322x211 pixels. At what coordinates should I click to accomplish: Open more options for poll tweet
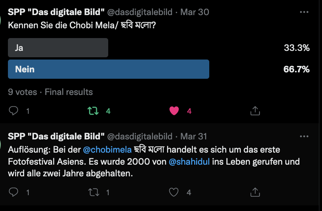click(304, 12)
